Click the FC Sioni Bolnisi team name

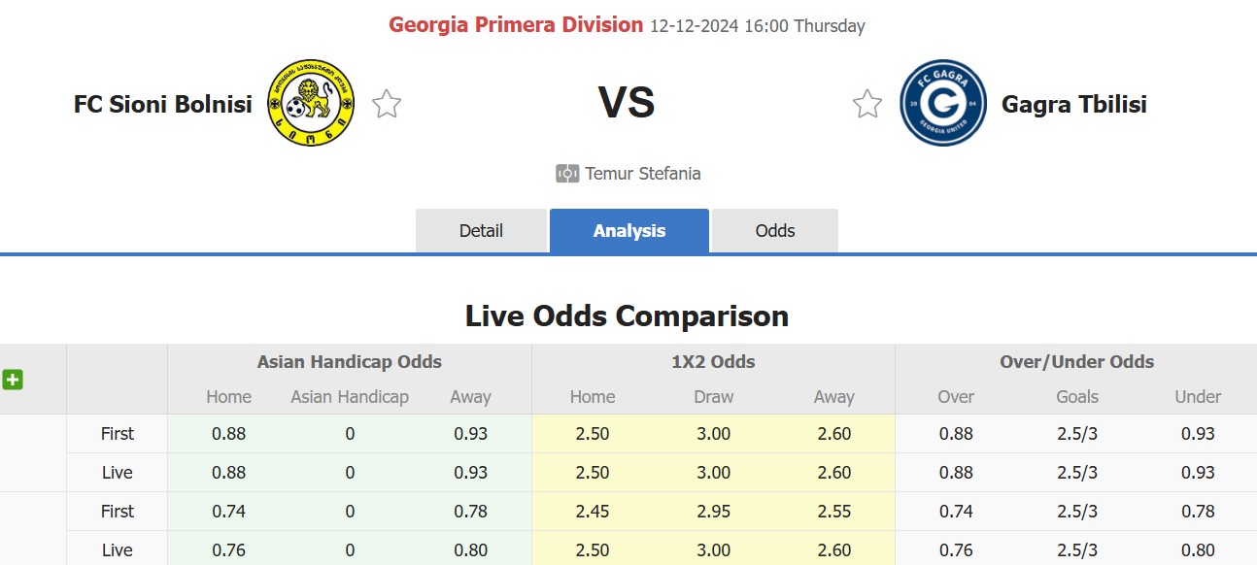point(163,104)
